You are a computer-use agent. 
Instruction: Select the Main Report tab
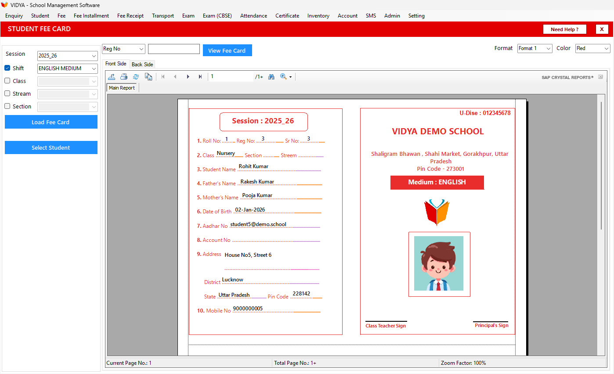point(122,88)
